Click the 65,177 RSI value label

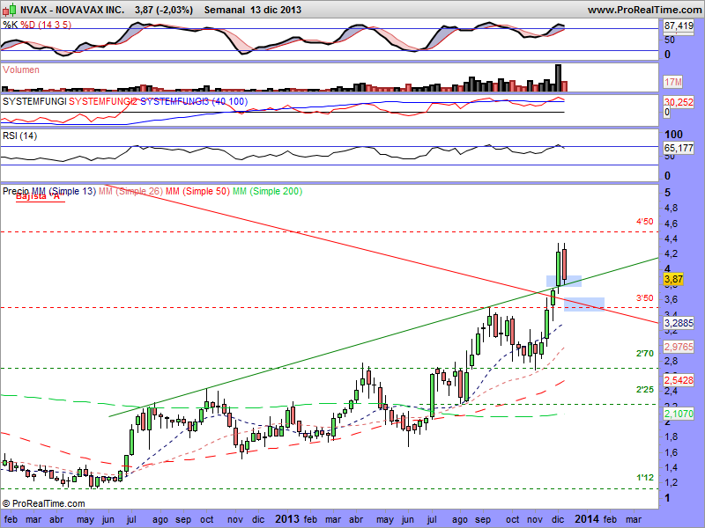[x=679, y=148]
